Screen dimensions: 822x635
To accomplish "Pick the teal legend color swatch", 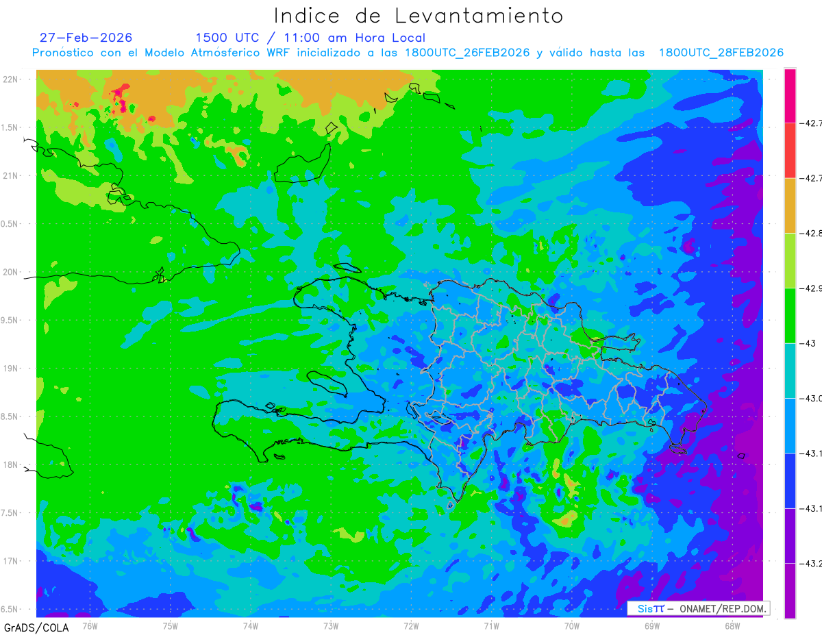I will tap(790, 371).
